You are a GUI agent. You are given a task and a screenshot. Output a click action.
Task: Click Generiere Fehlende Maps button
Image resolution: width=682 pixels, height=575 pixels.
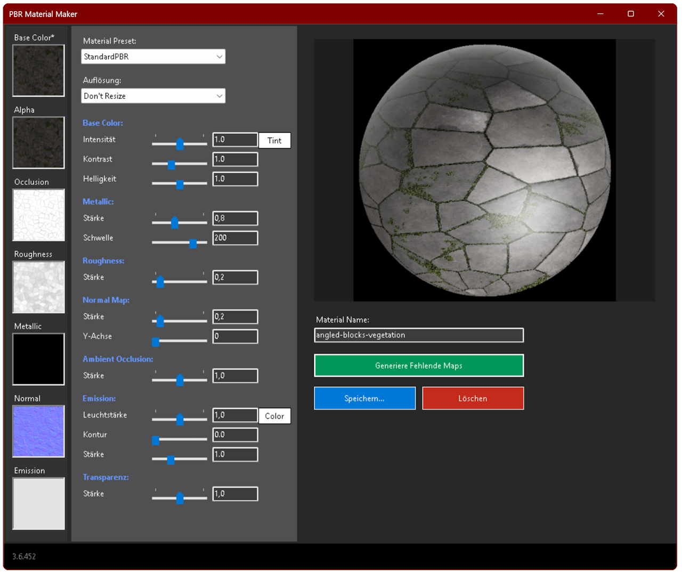419,366
